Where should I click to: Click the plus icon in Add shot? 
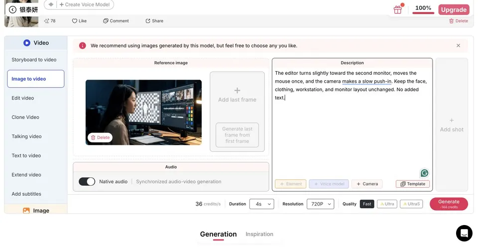[452, 121]
